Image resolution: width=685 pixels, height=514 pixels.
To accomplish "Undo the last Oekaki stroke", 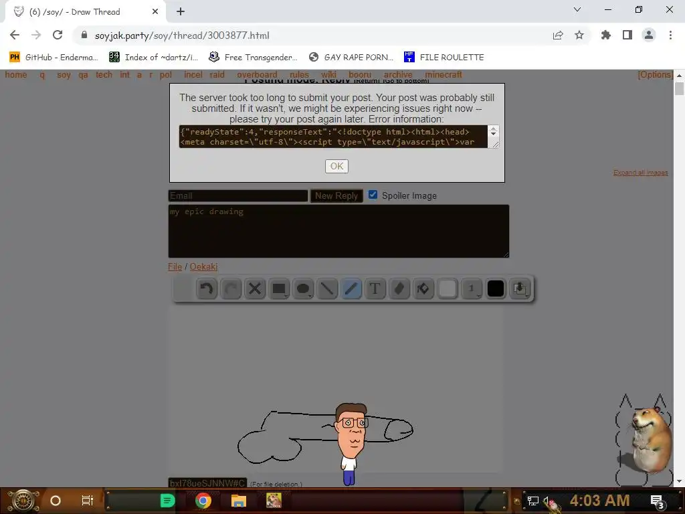I will 207,288.
